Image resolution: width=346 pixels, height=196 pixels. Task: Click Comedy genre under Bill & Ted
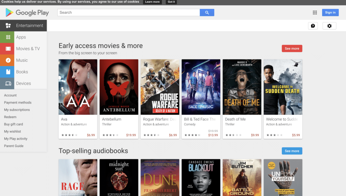click(x=190, y=124)
